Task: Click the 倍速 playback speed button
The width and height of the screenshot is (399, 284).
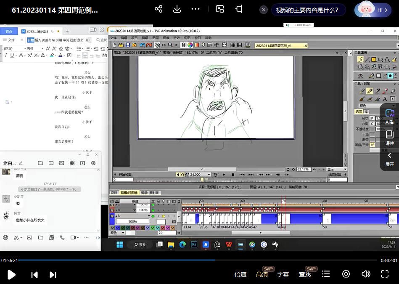Action: (x=240, y=274)
